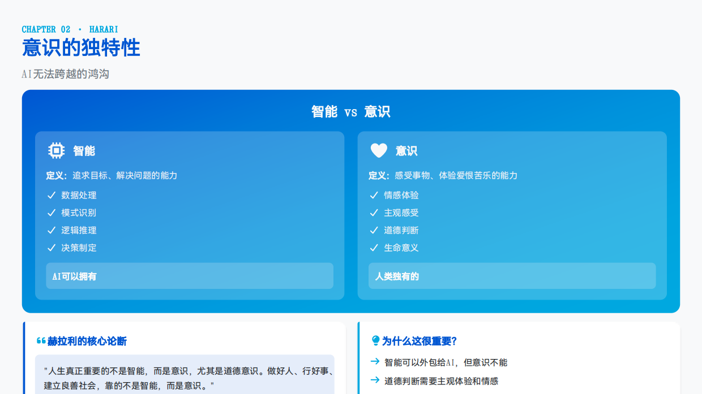Toggle the checkmark beside 生命意义
Viewport: 702px width, 394px height.
coord(373,248)
